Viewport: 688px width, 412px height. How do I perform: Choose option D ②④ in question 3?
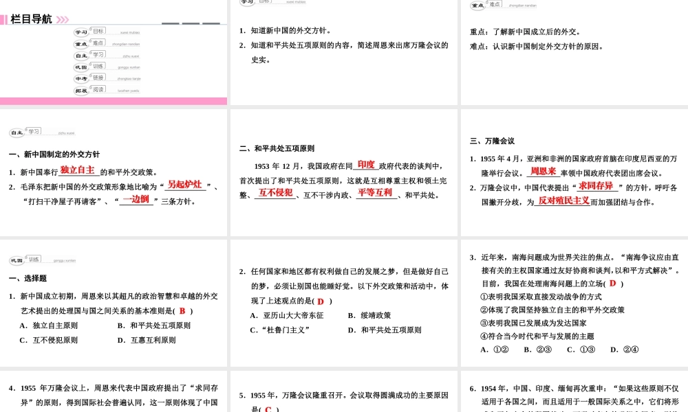pos(625,350)
